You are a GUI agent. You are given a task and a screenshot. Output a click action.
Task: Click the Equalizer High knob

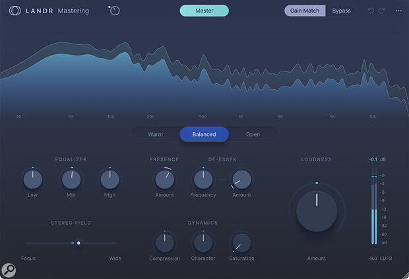click(x=110, y=179)
